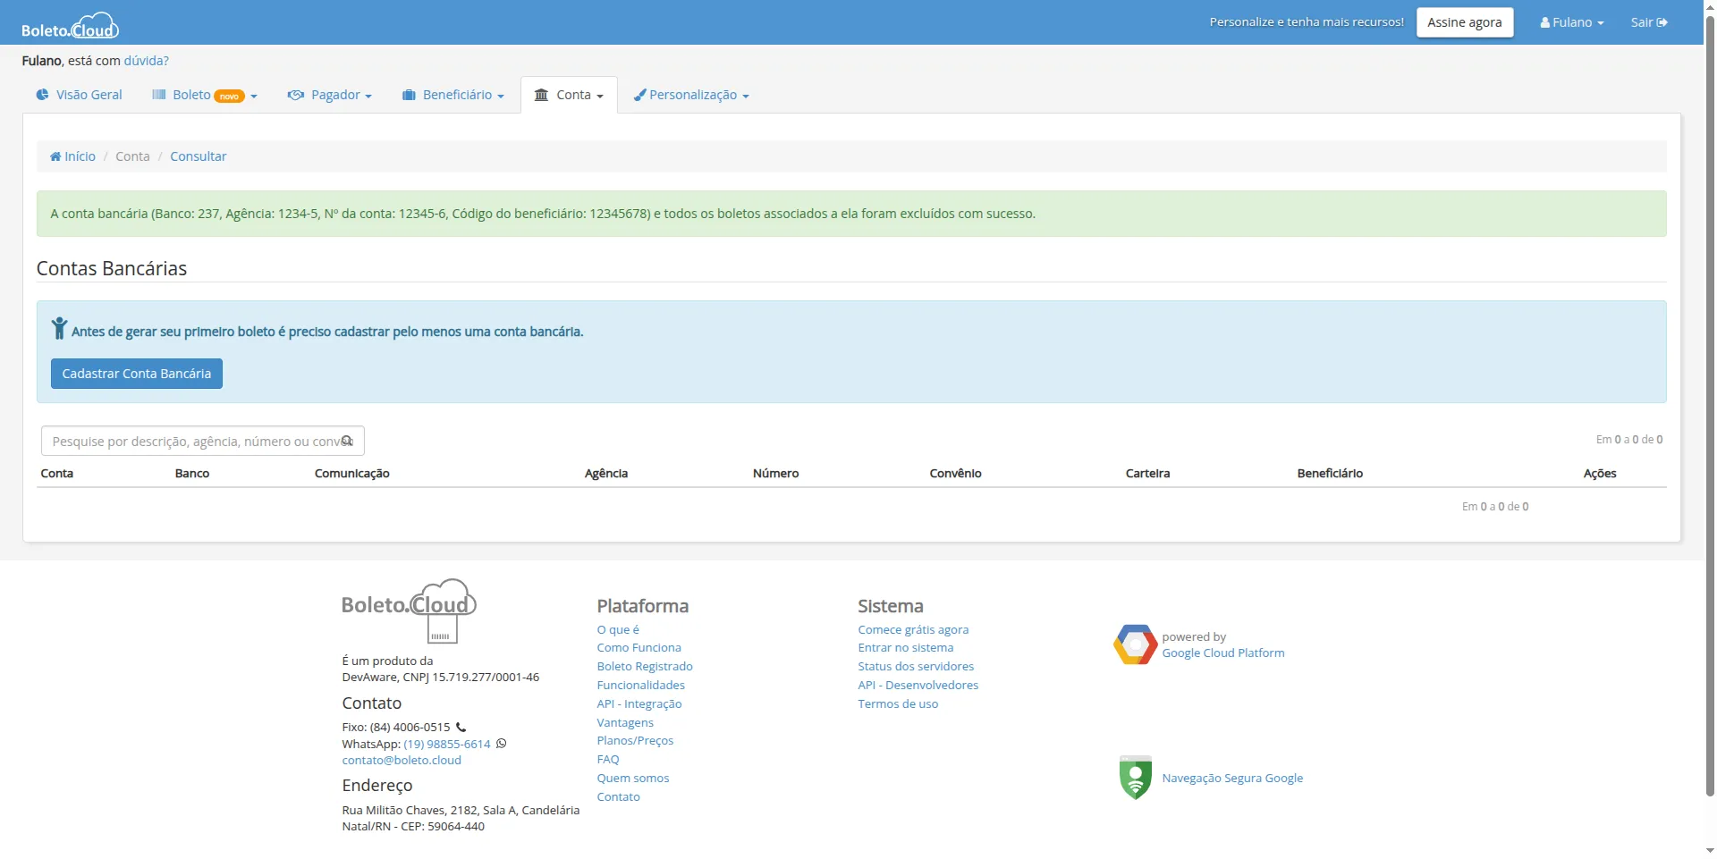Open the dúvida? help link
1717x859 pixels.
[x=146, y=61]
